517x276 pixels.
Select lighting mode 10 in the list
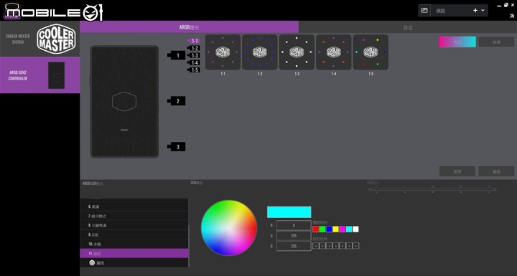[x=134, y=244]
